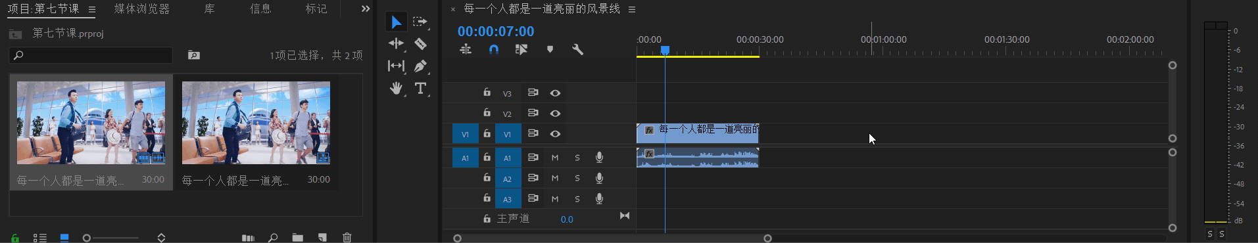Toggle Snap magnet in timeline

494,49
